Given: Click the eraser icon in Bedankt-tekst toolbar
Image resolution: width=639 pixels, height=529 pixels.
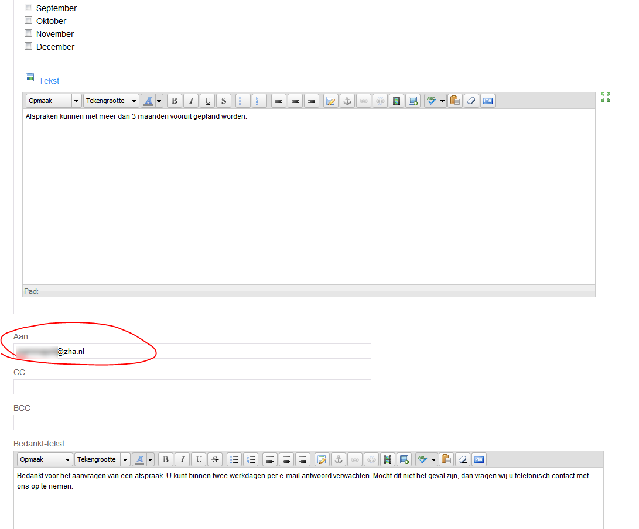Looking at the screenshot, I should (x=462, y=460).
